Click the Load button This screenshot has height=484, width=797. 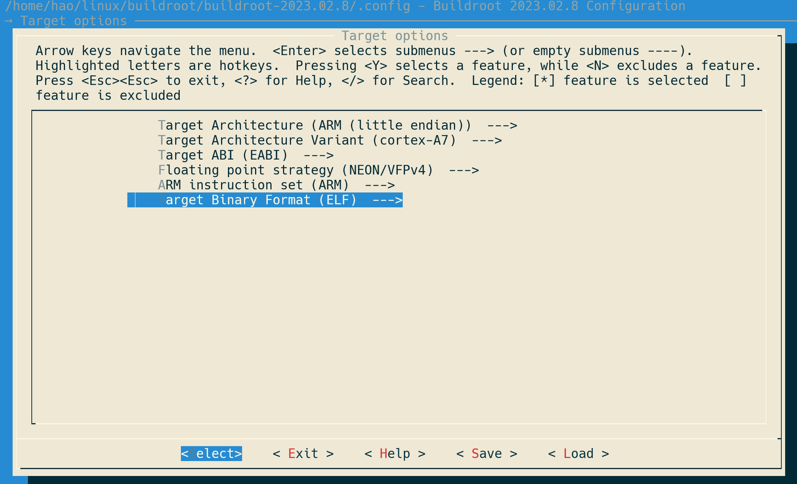(579, 454)
